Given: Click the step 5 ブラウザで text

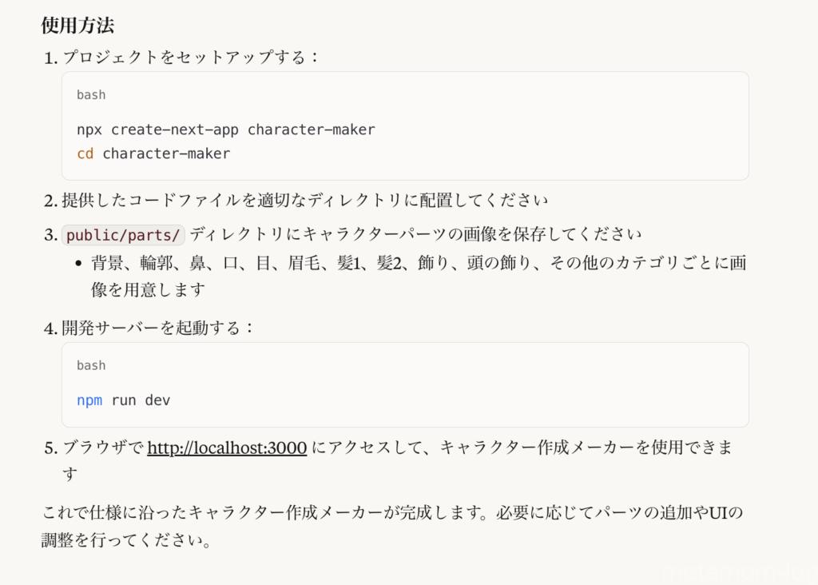Looking at the screenshot, I should coord(103,448).
